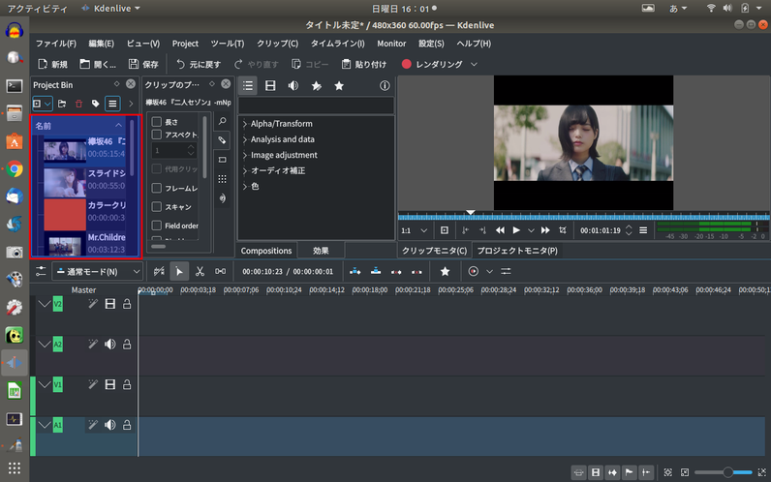Screen dimensions: 771x482
Task: Enable the フレームレ checkbox
Action: pyautogui.click(x=156, y=188)
